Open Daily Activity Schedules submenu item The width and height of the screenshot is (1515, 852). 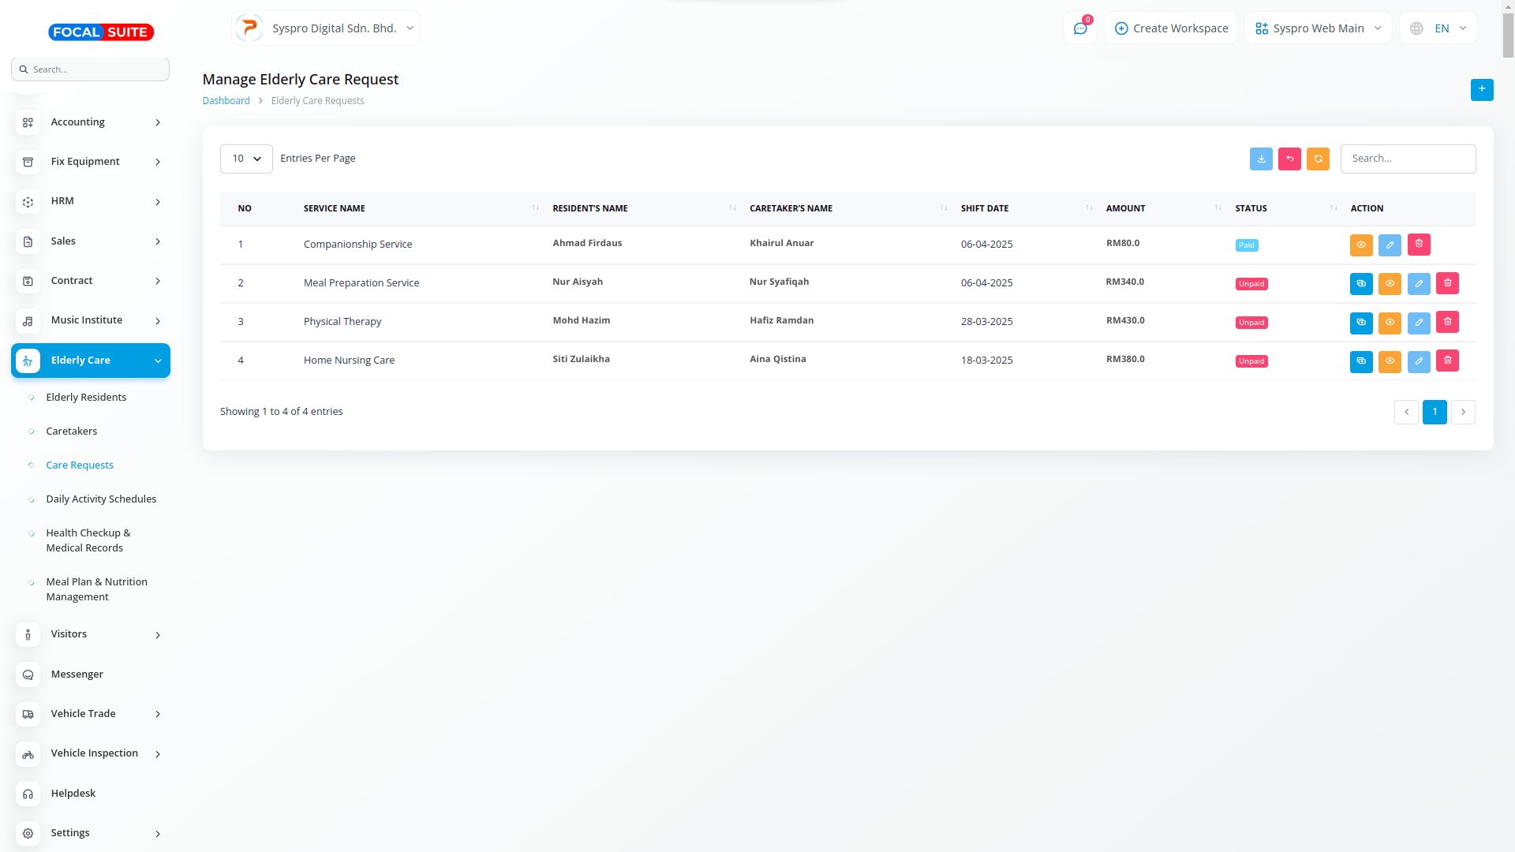pos(101,499)
